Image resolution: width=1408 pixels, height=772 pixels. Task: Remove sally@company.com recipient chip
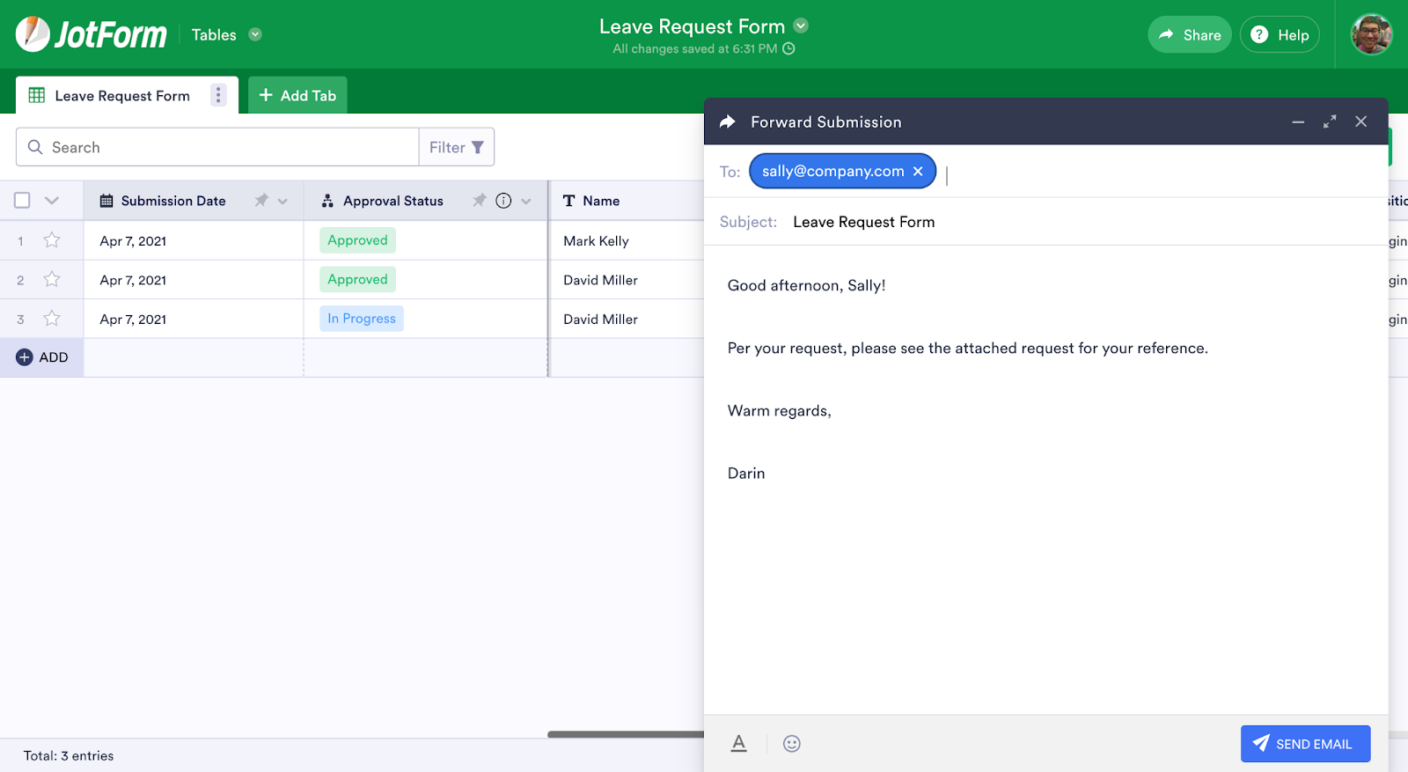918,171
